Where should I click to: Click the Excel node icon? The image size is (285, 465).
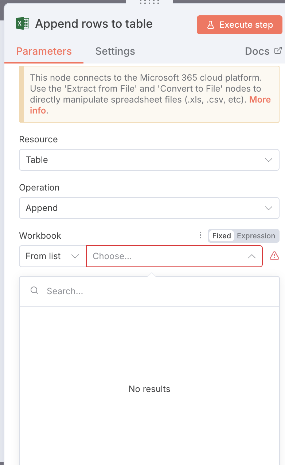(x=23, y=24)
